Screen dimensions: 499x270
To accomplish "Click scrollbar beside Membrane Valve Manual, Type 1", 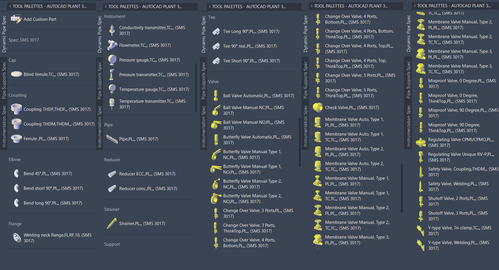I will (402, 188).
